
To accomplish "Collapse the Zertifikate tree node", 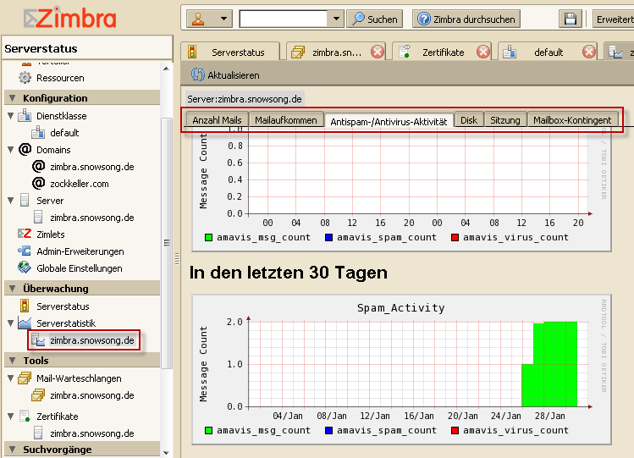I will pyautogui.click(x=10, y=417).
